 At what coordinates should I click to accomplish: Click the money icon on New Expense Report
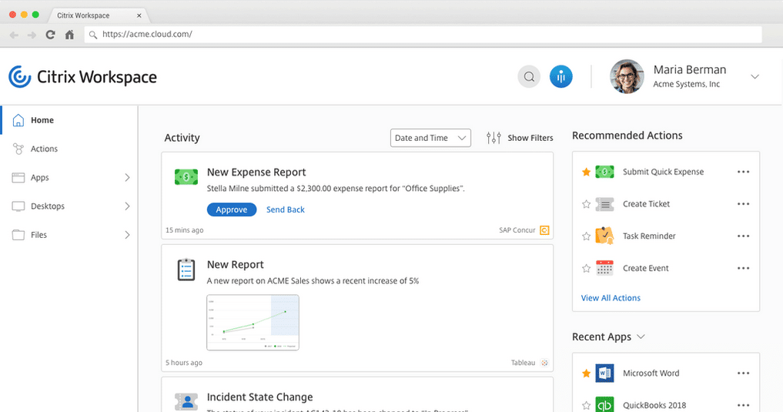(186, 177)
